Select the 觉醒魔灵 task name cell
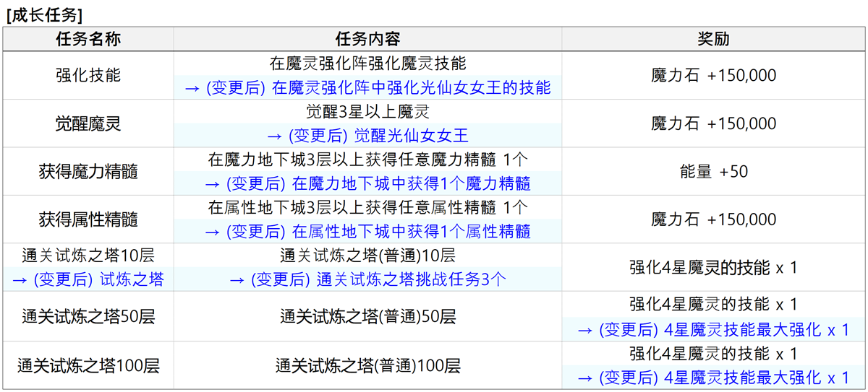868x392 pixels. 88,123
